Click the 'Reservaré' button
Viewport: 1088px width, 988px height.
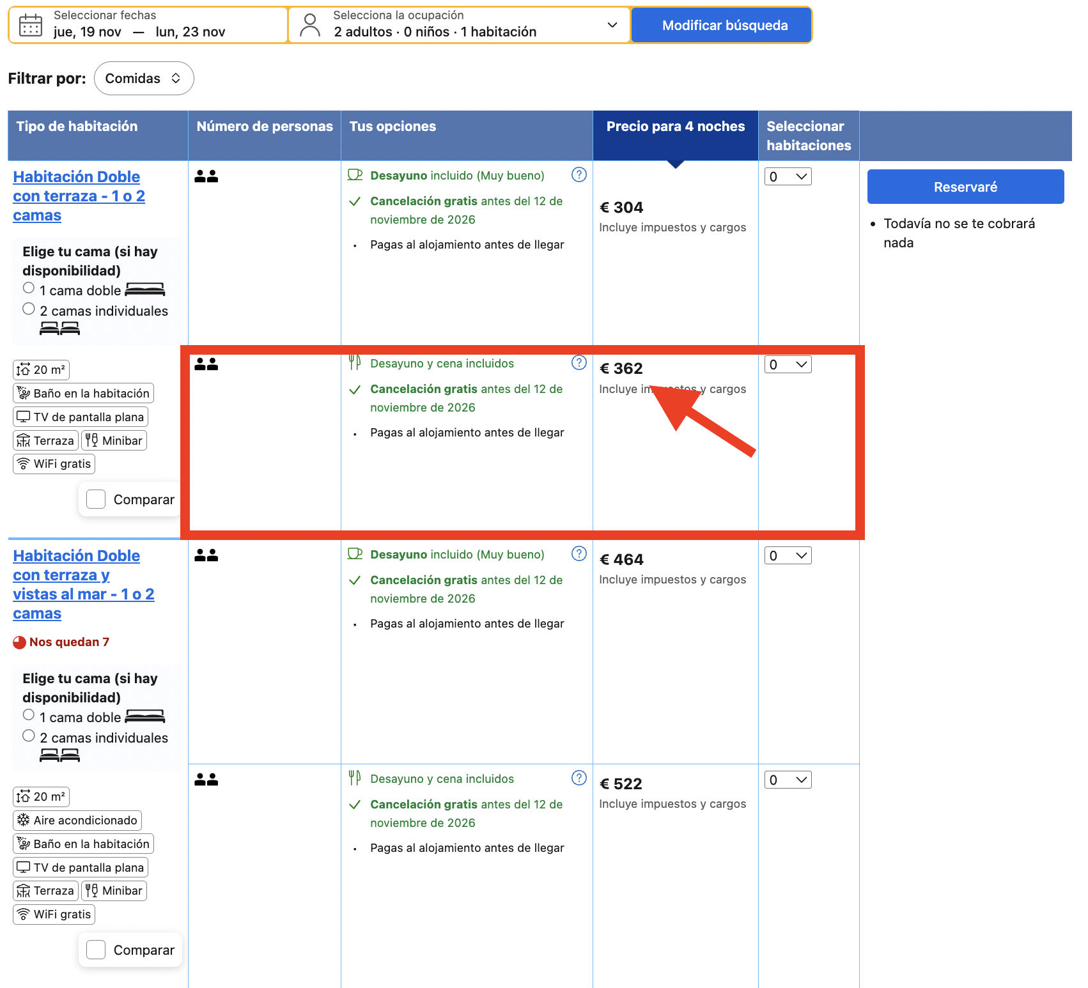pyautogui.click(x=965, y=187)
